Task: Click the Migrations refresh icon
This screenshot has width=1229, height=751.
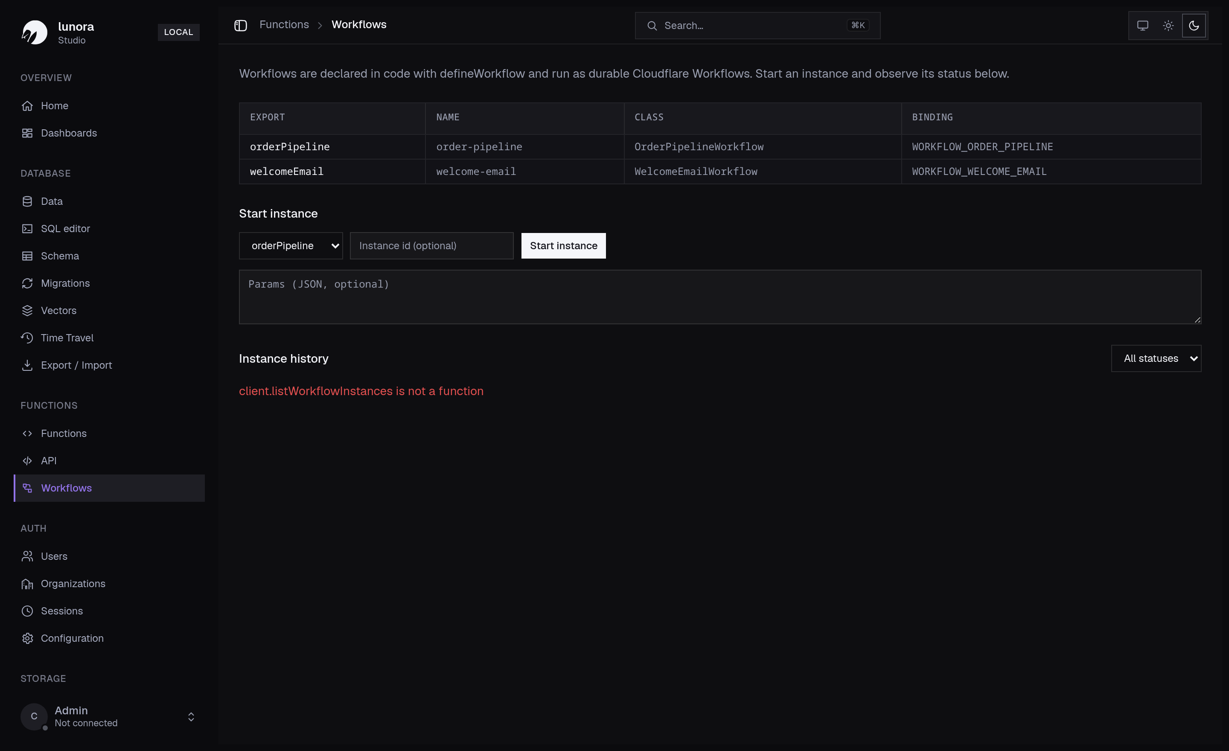Action: coord(27,283)
